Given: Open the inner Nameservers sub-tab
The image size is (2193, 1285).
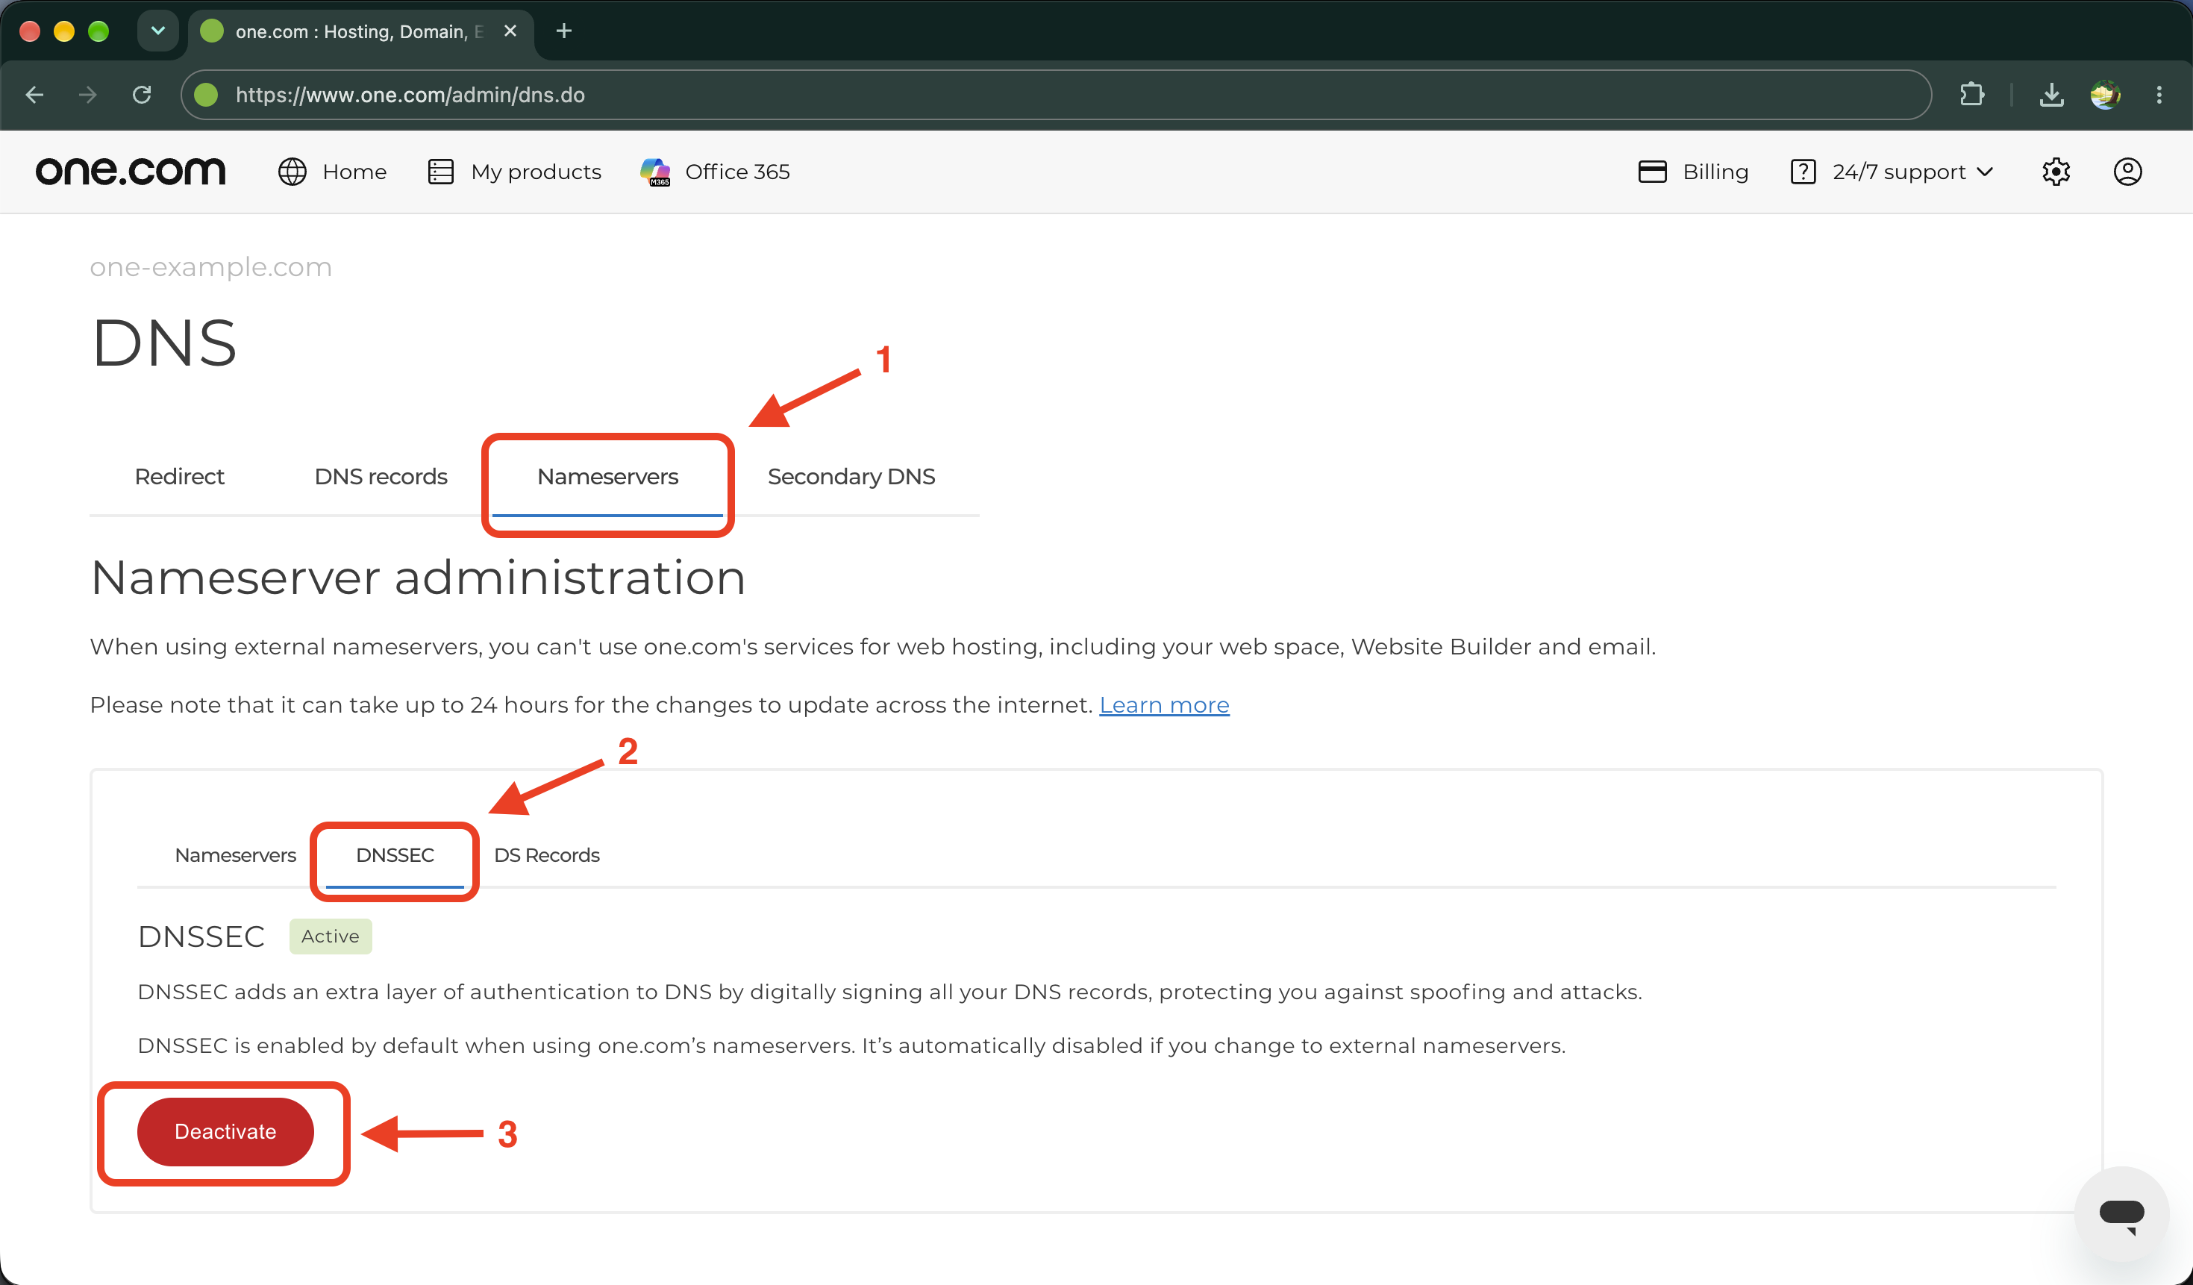Looking at the screenshot, I should [x=235, y=855].
